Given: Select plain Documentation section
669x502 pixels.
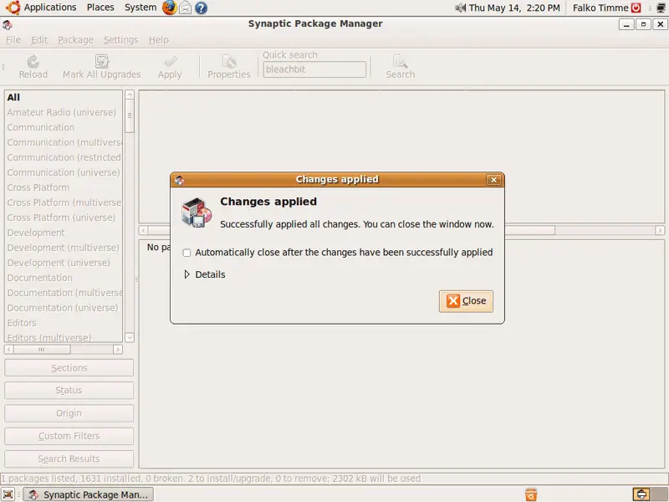Looking at the screenshot, I should click(x=64, y=278).
